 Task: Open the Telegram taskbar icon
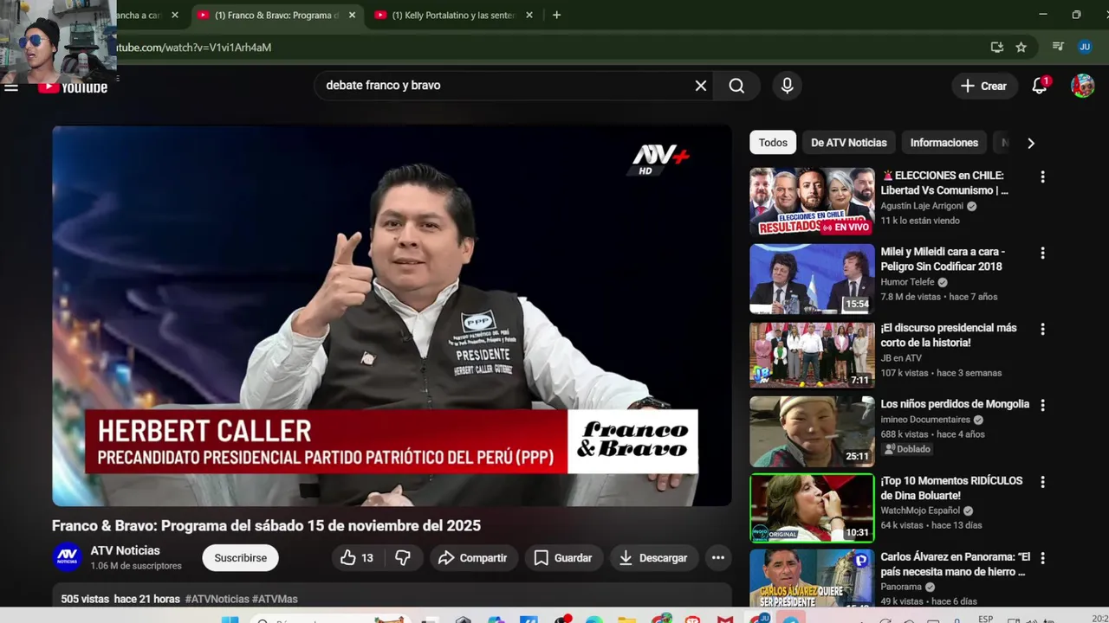pyautogui.click(x=791, y=620)
